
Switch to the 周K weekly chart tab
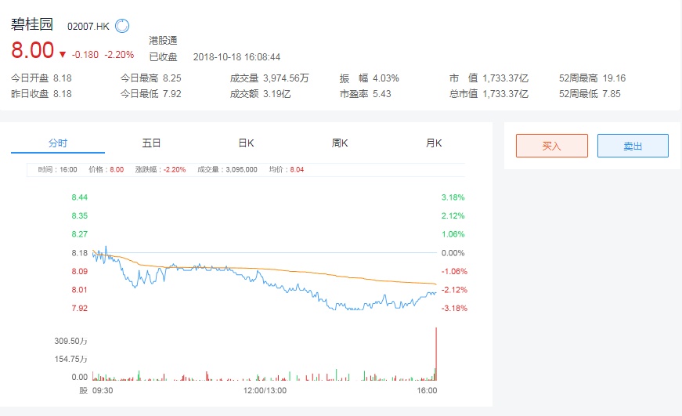[340, 143]
